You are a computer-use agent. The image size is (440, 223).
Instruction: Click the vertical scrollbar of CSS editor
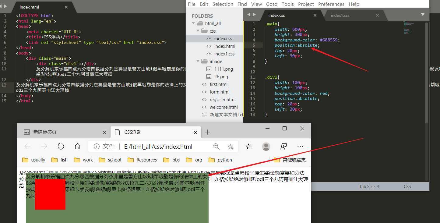[x=426, y=73]
